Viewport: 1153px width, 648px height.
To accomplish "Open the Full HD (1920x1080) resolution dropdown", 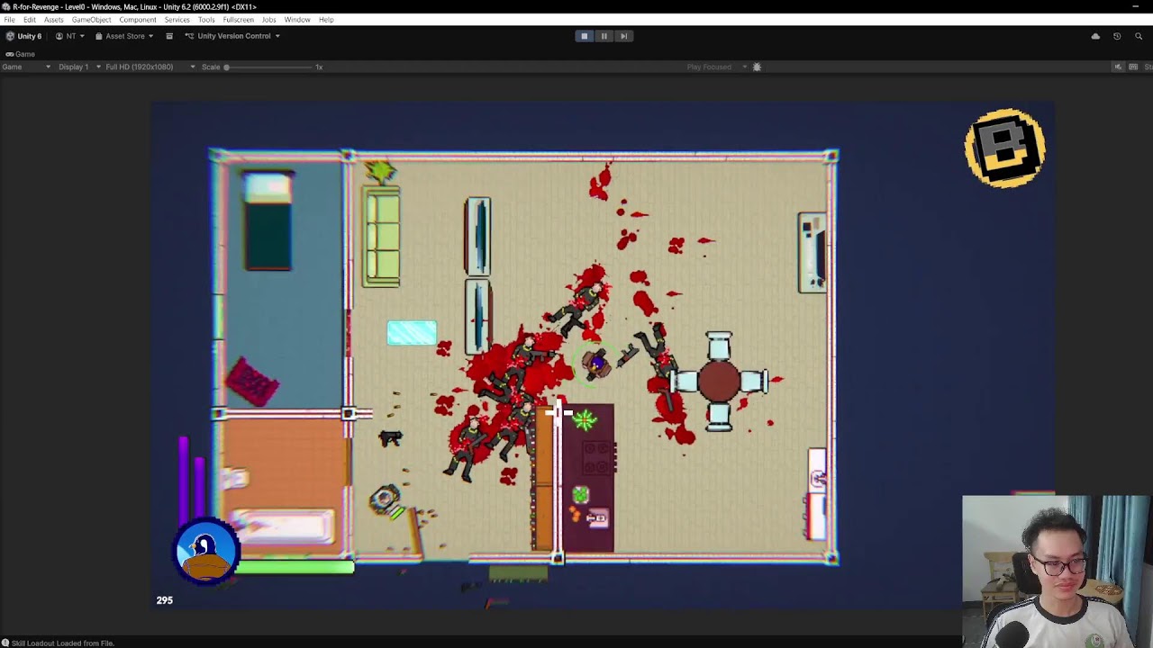I will pyautogui.click(x=150, y=67).
